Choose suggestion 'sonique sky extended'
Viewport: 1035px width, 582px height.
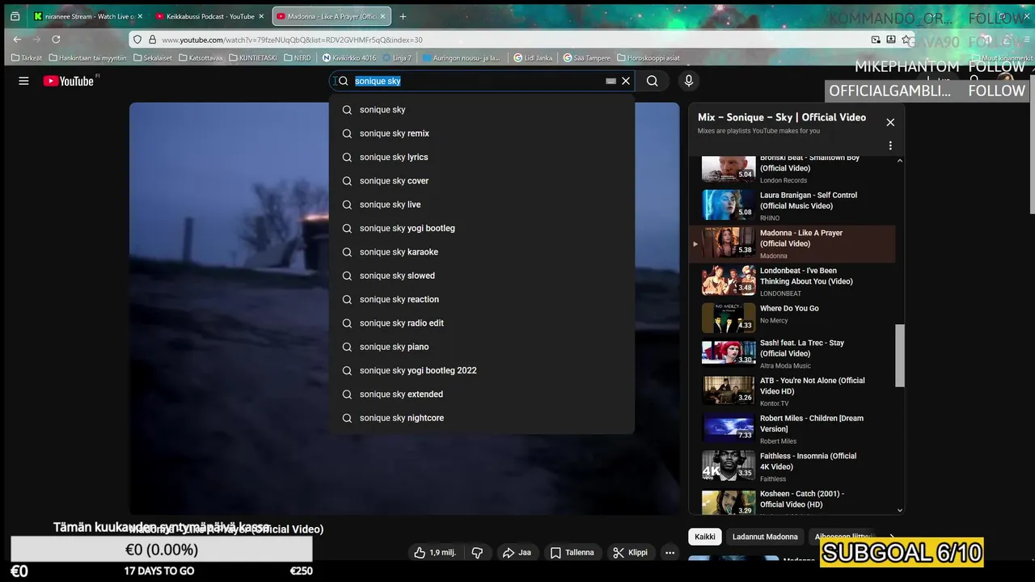(x=482, y=394)
